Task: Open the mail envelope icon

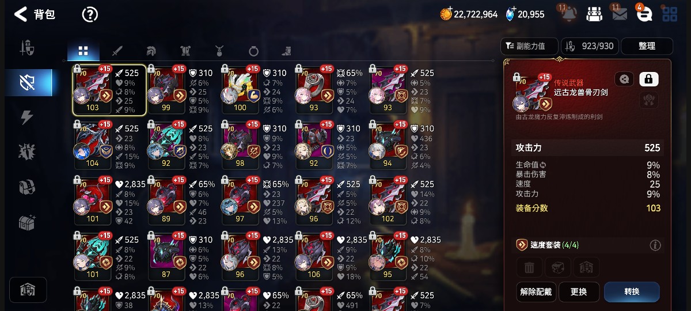Action: click(620, 14)
